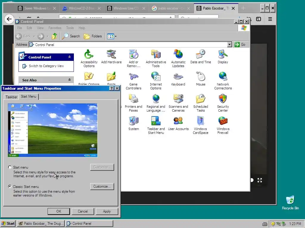Open Game Controllers icon
The width and height of the screenshot is (305, 228).
pyautogui.click(x=133, y=81)
